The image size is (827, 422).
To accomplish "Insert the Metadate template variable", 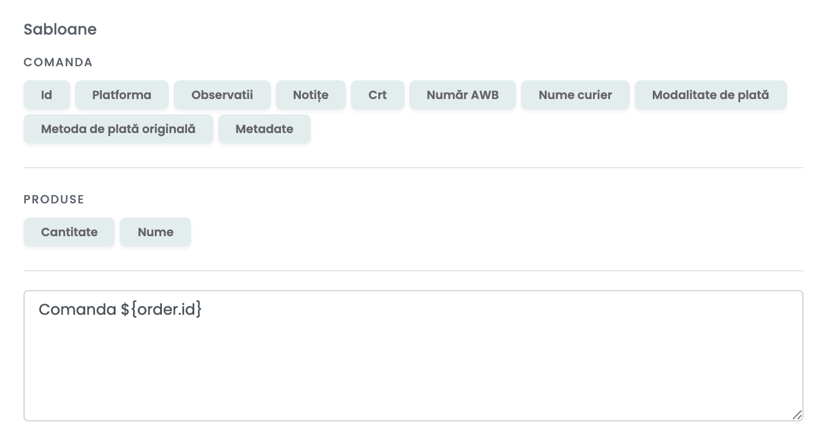I will coord(265,129).
